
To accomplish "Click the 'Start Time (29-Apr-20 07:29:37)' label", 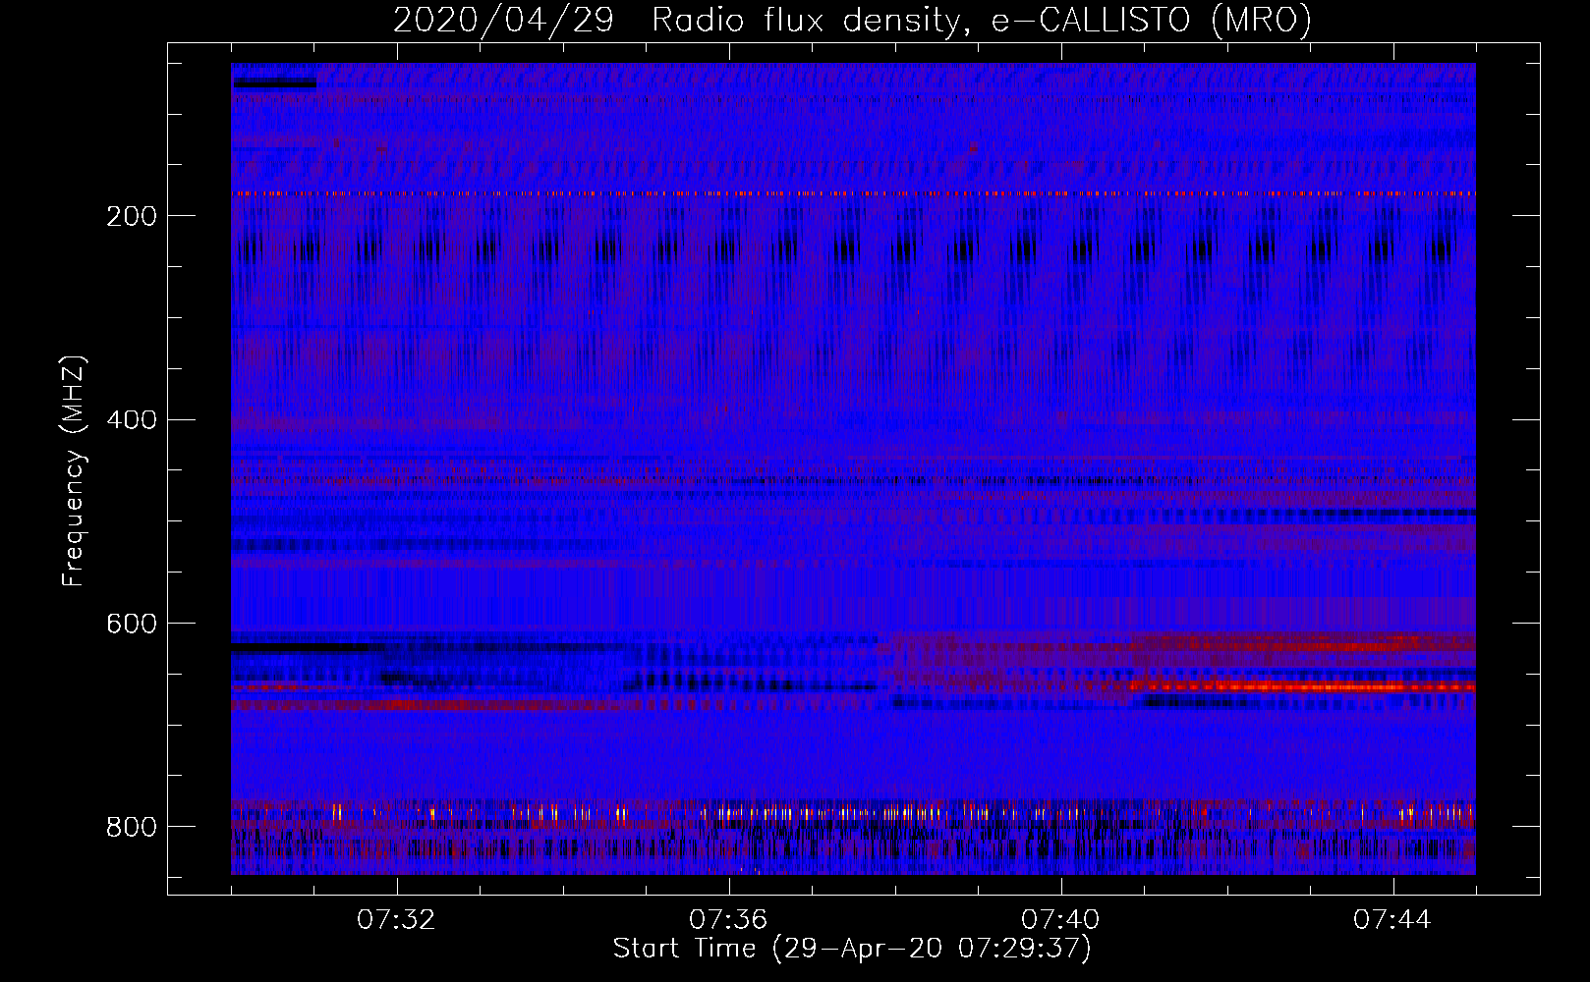I will click(852, 949).
